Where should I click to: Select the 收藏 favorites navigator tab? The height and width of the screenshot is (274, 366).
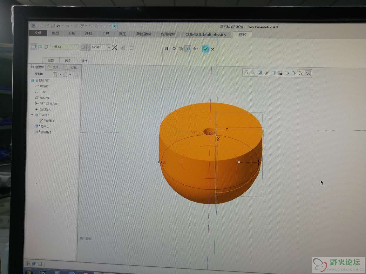point(72,67)
